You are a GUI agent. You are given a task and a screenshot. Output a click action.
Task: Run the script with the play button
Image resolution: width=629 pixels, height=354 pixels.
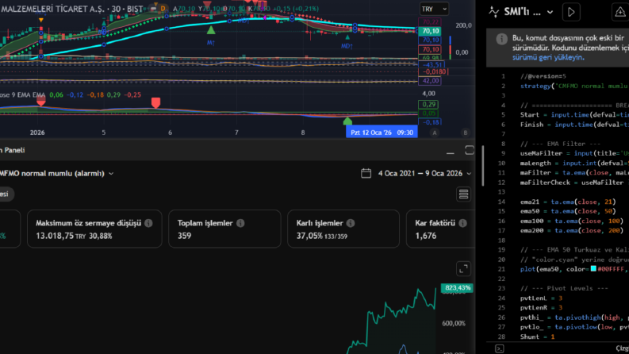(571, 12)
